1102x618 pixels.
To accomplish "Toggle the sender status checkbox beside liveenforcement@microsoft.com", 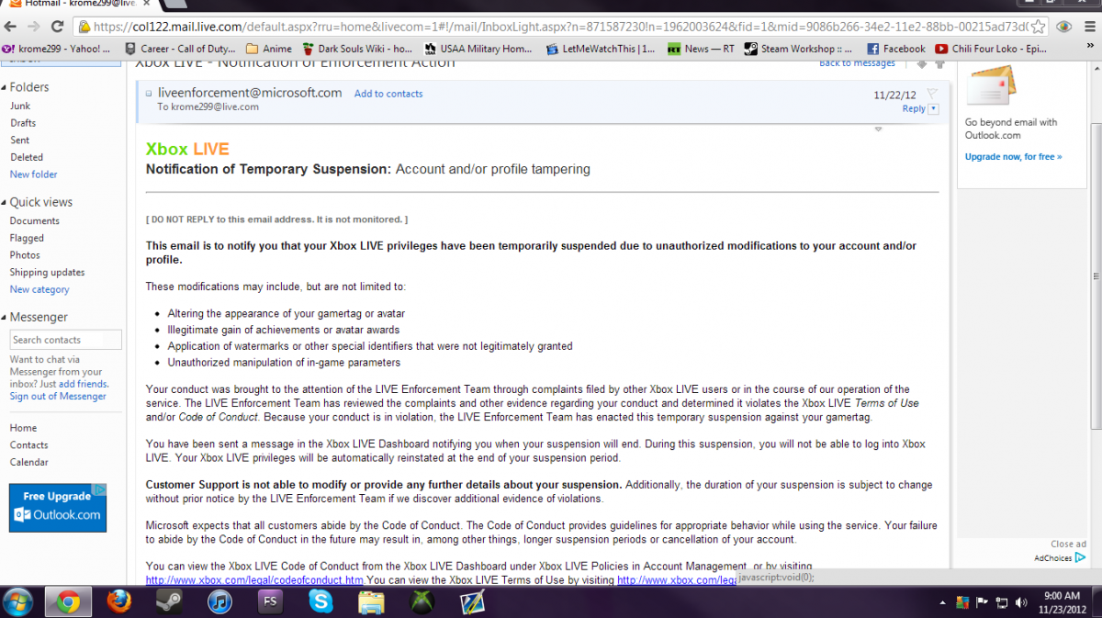I will pyautogui.click(x=149, y=94).
